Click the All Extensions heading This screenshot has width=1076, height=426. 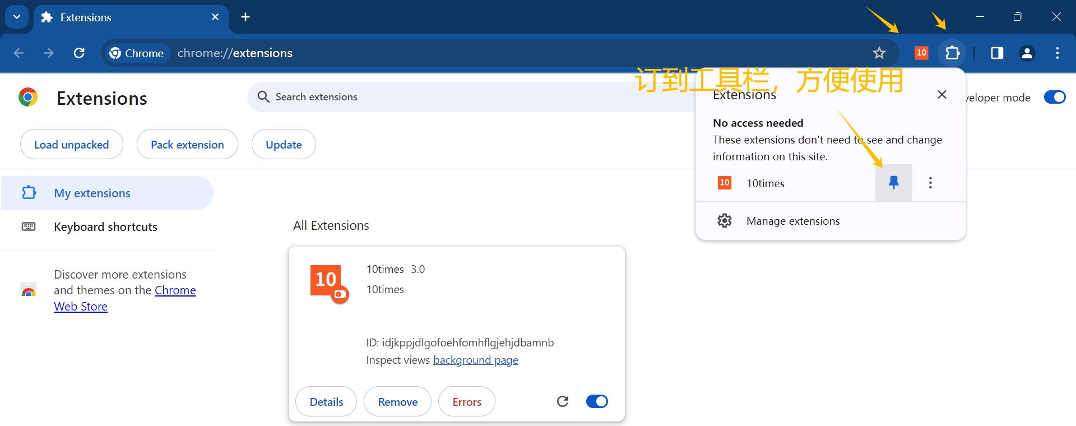coord(331,225)
